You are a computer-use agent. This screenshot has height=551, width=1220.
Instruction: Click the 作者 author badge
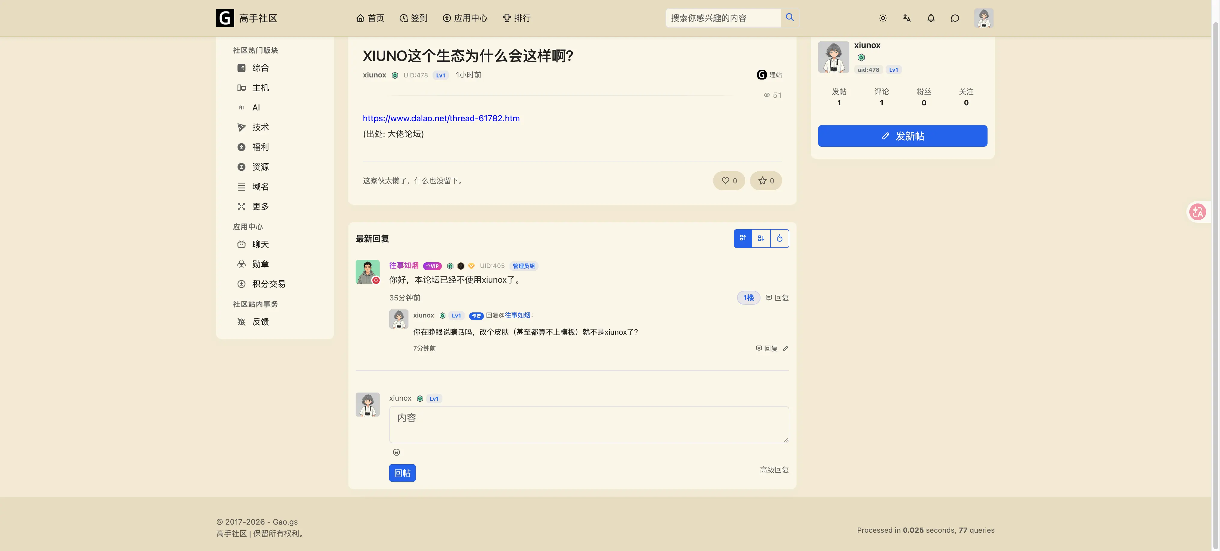[x=476, y=316]
